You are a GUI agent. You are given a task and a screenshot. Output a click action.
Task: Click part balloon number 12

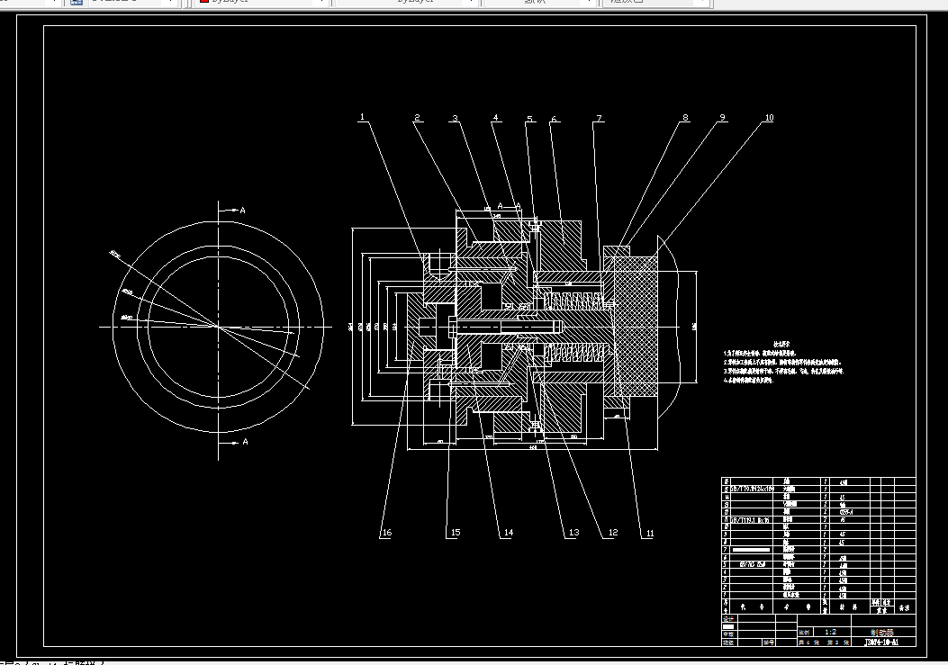tap(613, 533)
